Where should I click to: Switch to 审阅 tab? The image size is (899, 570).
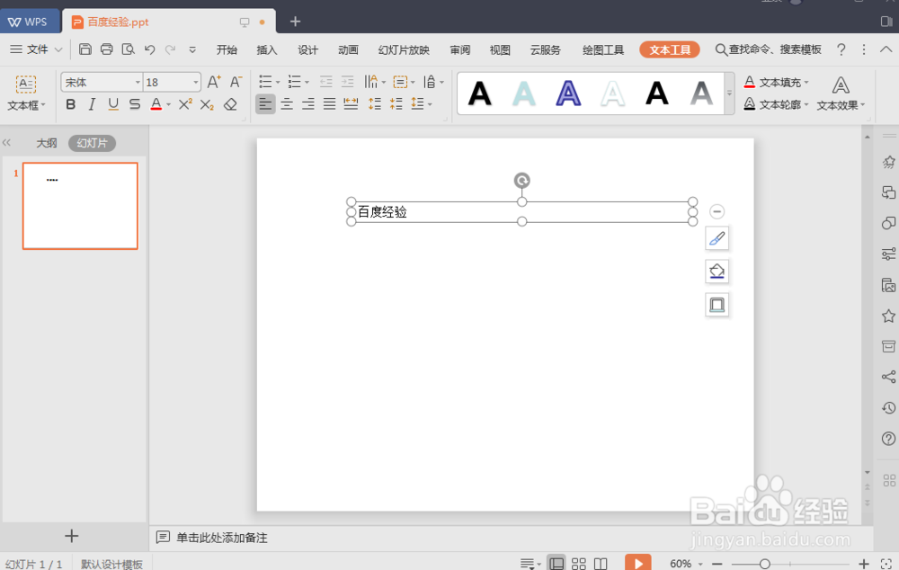459,49
